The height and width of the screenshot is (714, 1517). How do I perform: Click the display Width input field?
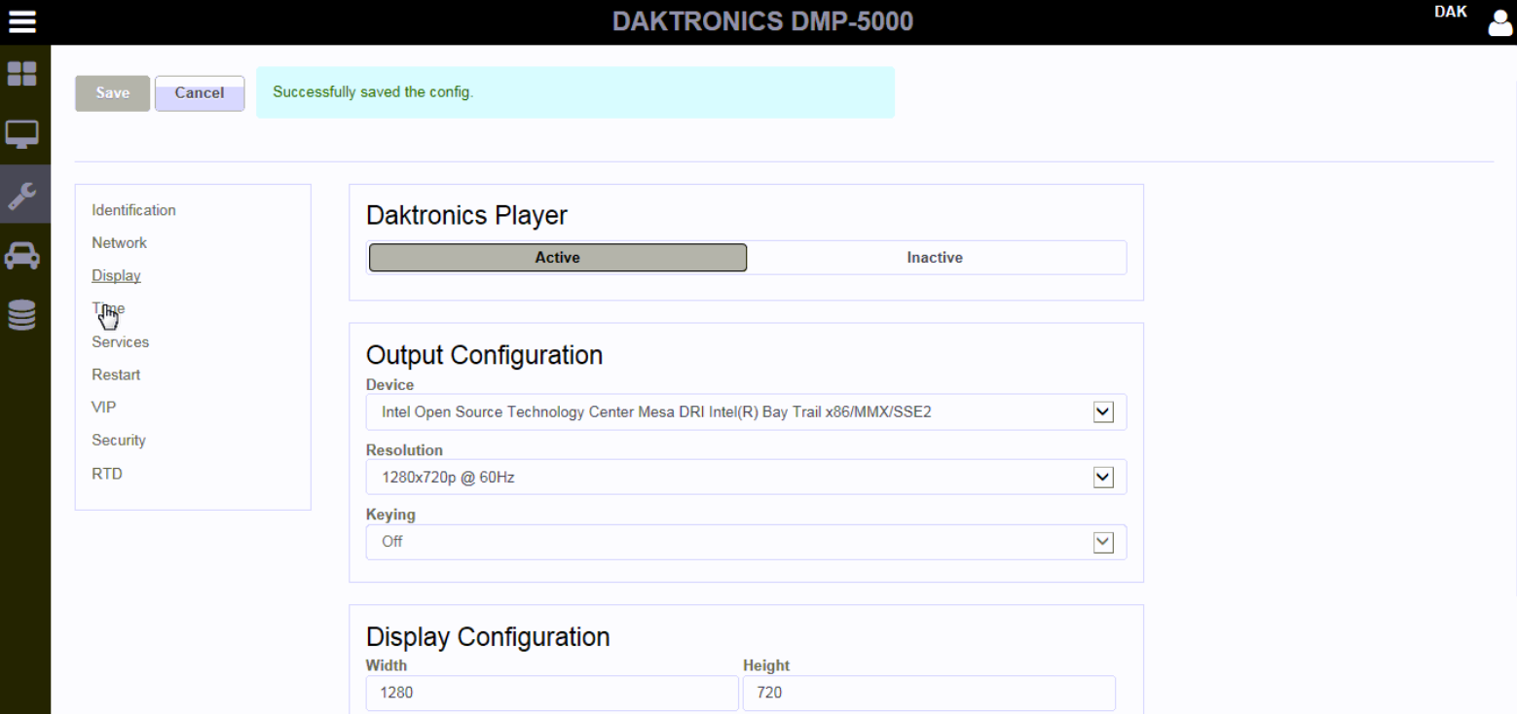pyautogui.click(x=551, y=693)
